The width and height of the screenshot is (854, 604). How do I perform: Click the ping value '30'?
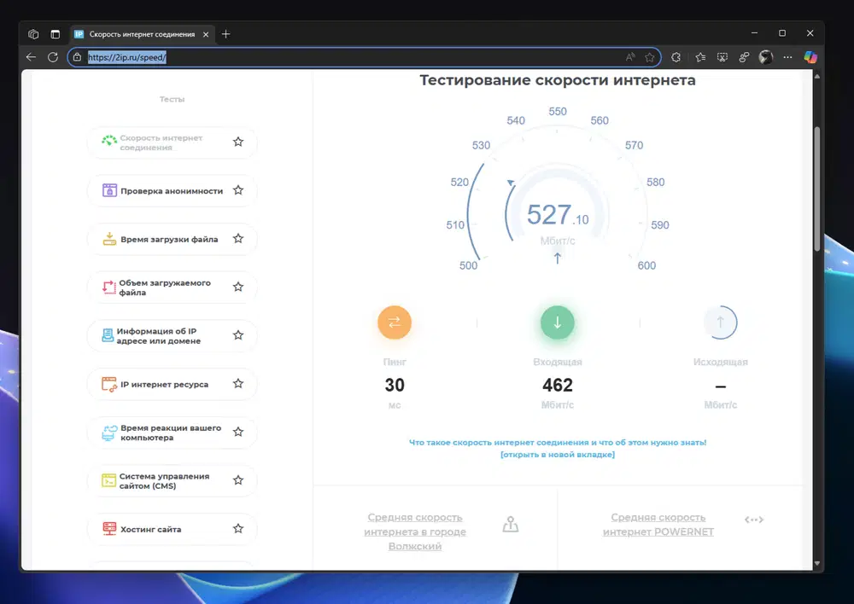(395, 386)
